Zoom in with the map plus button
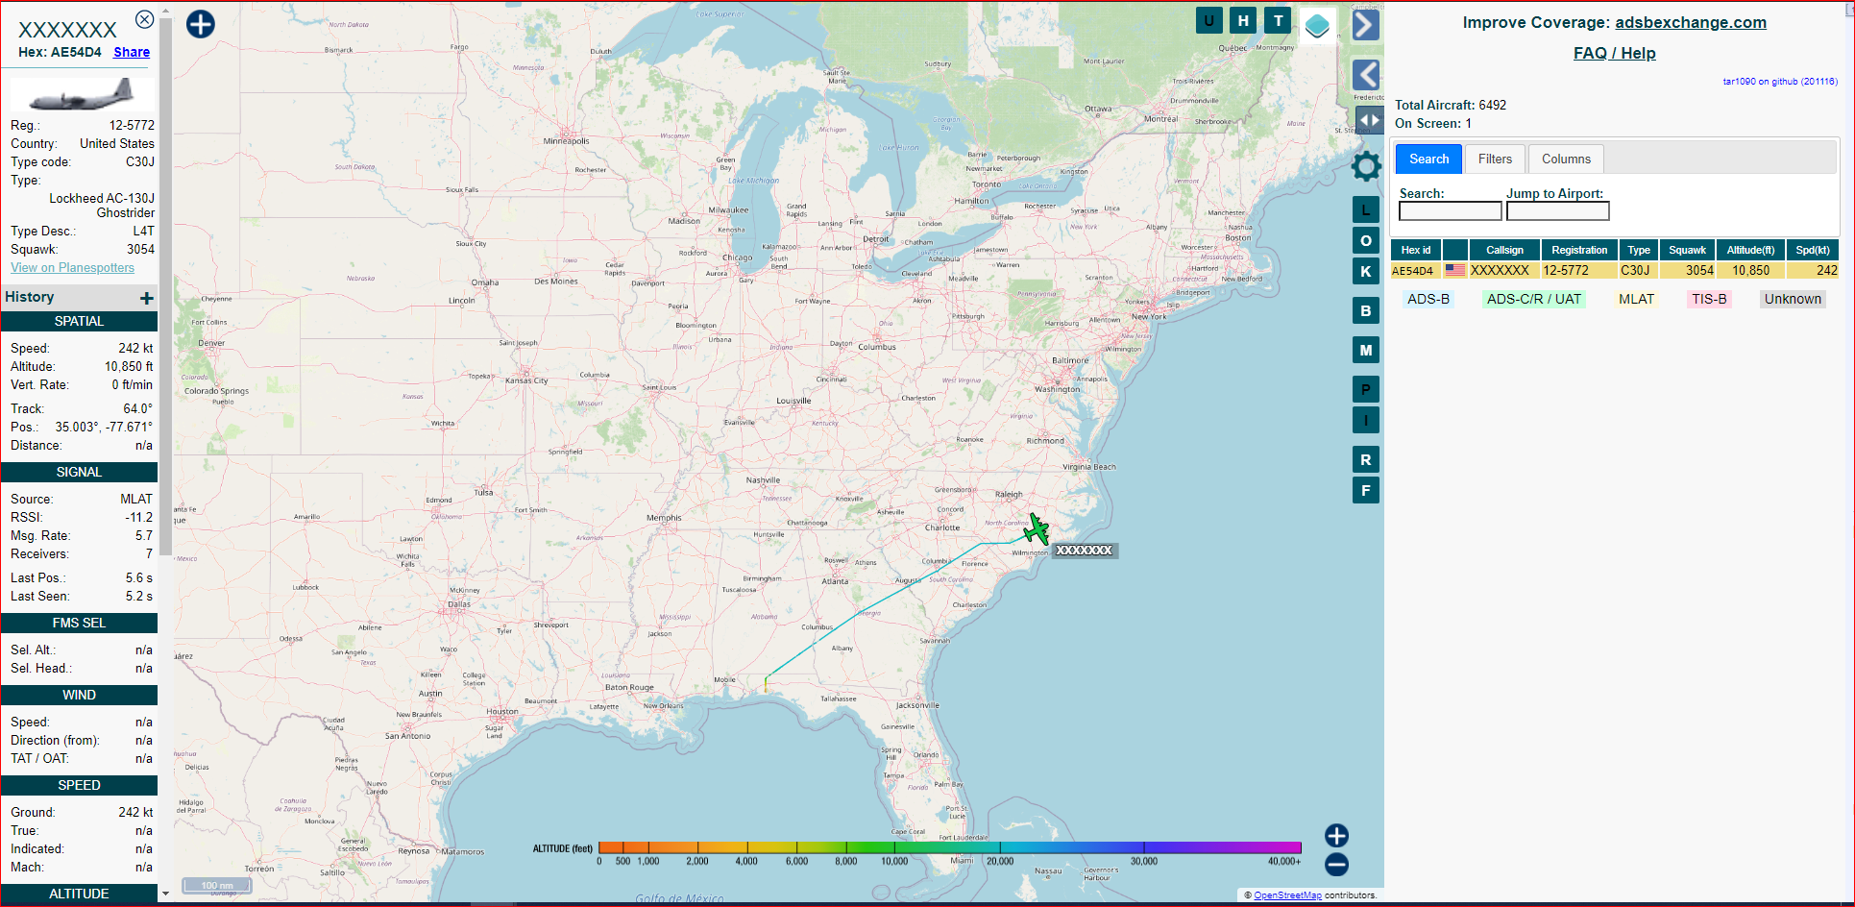Viewport: 1855px width, 907px height. (x=1336, y=836)
